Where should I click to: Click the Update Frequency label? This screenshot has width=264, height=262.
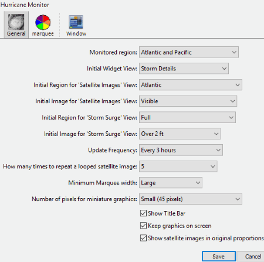[x=113, y=150]
